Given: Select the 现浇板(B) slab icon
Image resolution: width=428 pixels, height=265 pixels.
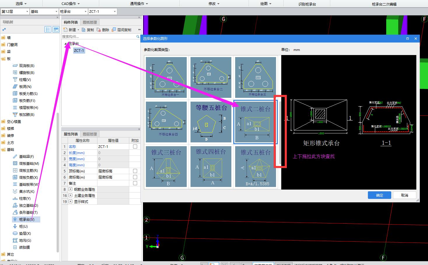Looking at the screenshot, I should tap(15, 66).
